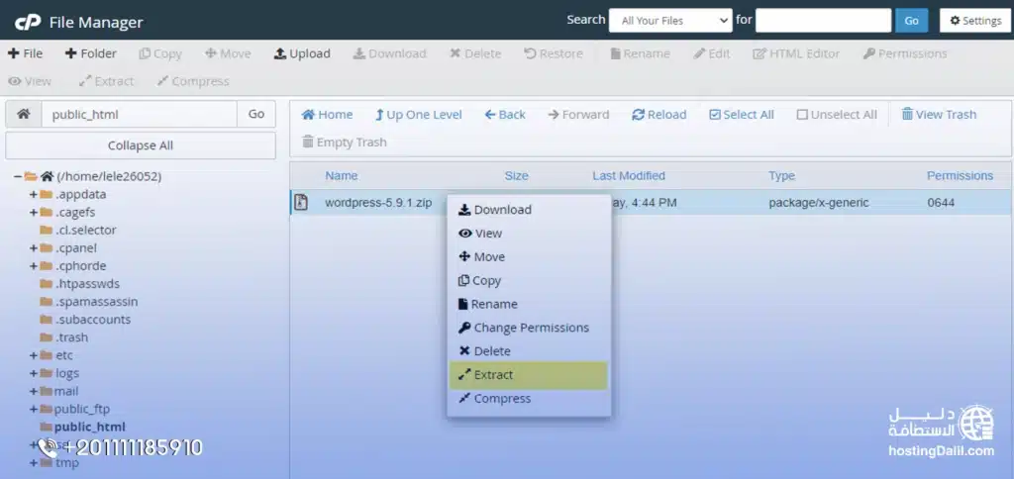The height and width of the screenshot is (479, 1014).
Task: Click Empty Trash
Action: pos(344,143)
